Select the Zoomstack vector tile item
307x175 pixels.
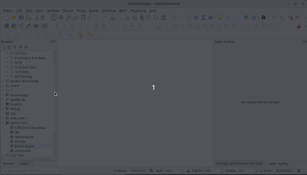point(23,151)
